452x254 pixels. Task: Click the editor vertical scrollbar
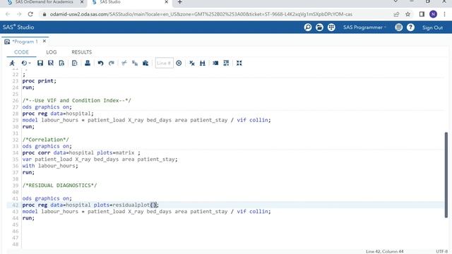446,174
